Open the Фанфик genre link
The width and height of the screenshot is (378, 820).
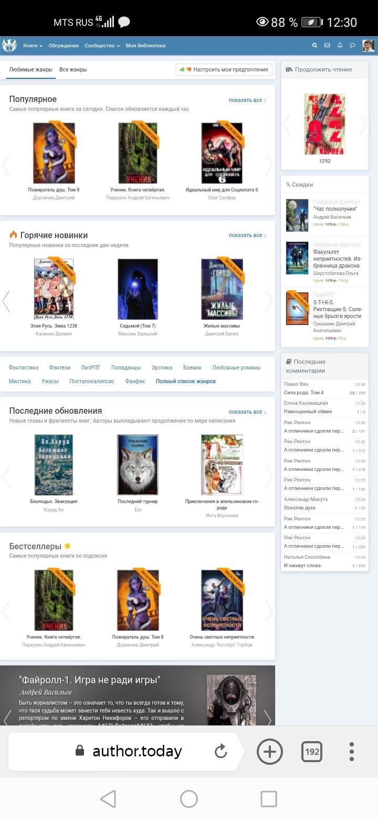point(135,381)
